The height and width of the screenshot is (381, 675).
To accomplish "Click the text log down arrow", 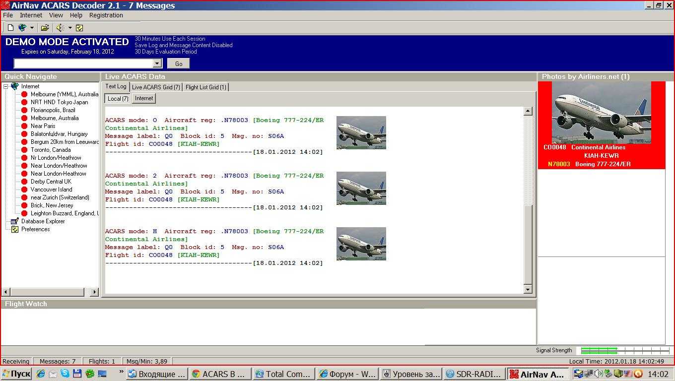I will pyautogui.click(x=528, y=289).
